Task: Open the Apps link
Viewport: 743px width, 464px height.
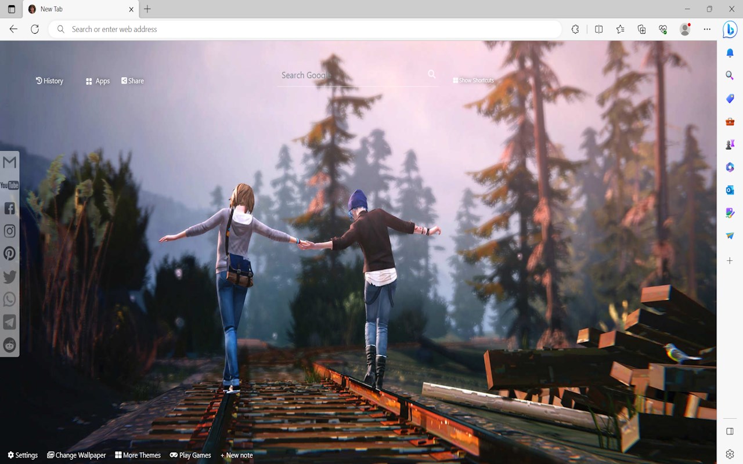Action: click(x=98, y=81)
